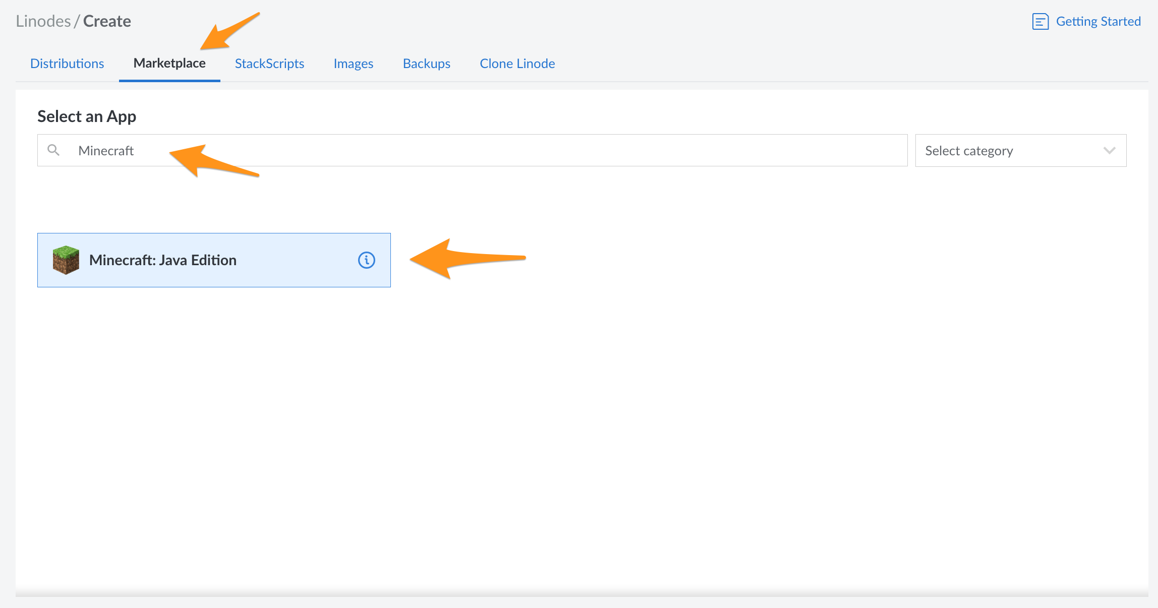Open the Getting Started link
Screen dimensions: 1158x608
pos(1098,22)
